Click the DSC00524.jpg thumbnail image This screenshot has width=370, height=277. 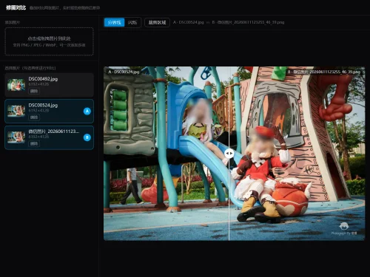point(16,111)
